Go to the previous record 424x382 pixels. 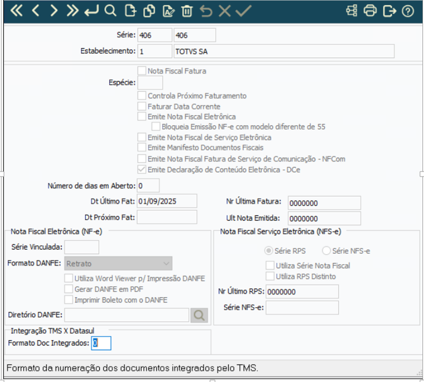[x=35, y=11]
